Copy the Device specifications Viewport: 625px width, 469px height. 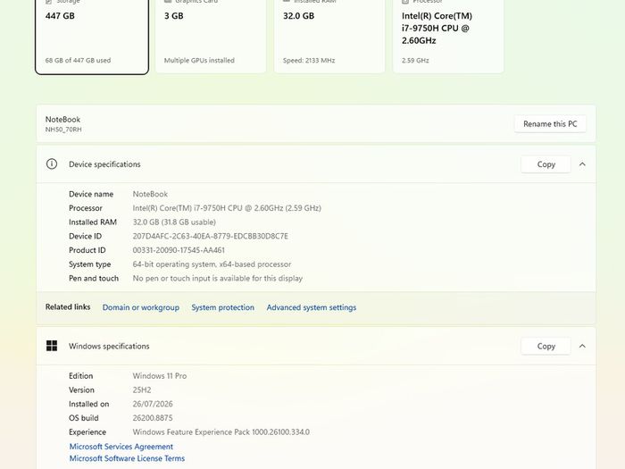click(x=546, y=164)
